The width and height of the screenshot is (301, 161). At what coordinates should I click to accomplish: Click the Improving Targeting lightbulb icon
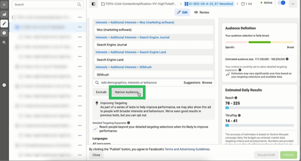point(97,103)
